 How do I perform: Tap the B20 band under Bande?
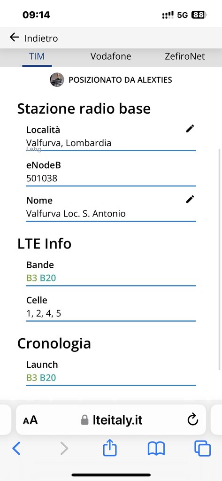(48, 278)
